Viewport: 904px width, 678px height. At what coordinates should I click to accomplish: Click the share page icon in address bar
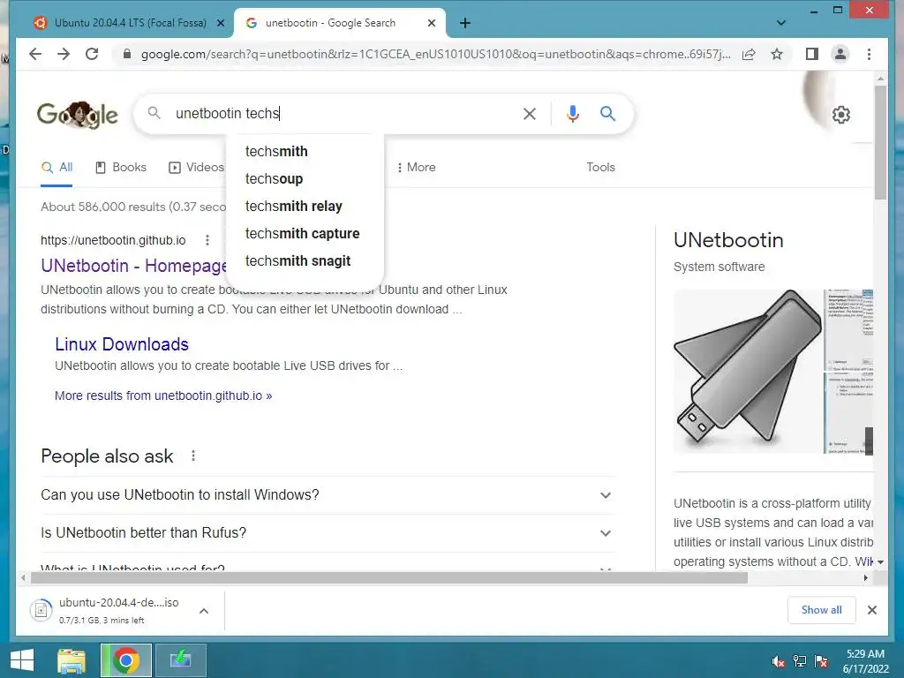pyautogui.click(x=749, y=54)
